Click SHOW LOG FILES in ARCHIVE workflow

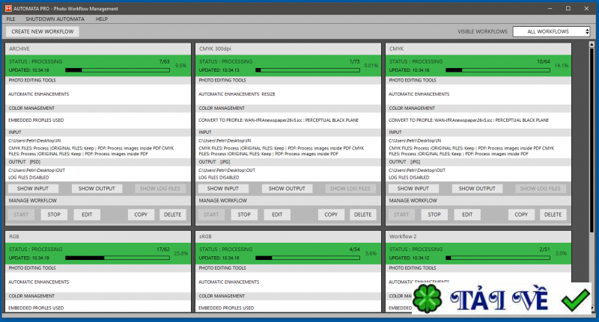pyautogui.click(x=159, y=188)
